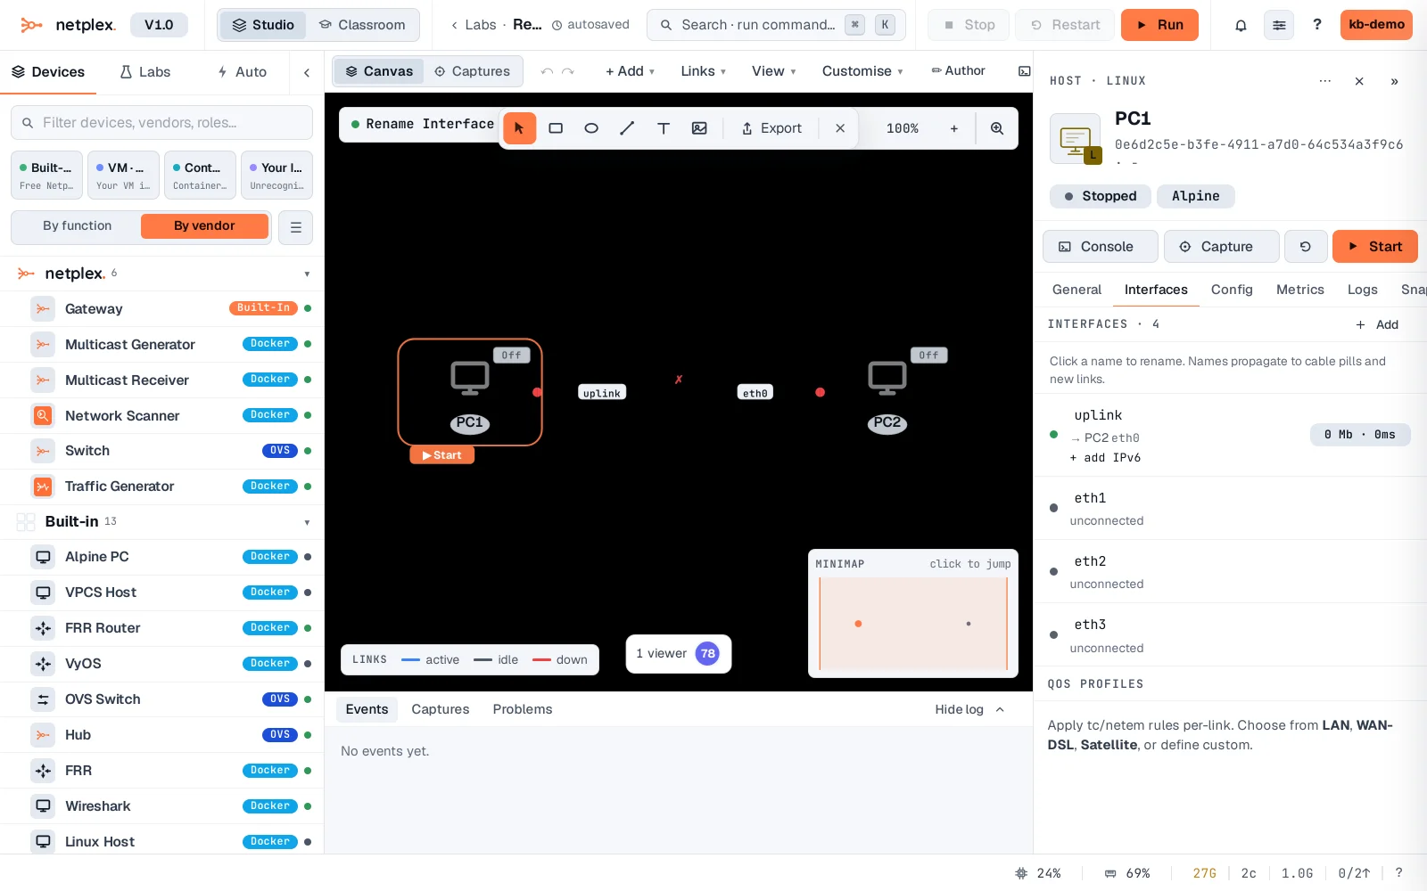The height and width of the screenshot is (891, 1427).
Task: Collapse the netplex vendor group
Action: (x=307, y=274)
